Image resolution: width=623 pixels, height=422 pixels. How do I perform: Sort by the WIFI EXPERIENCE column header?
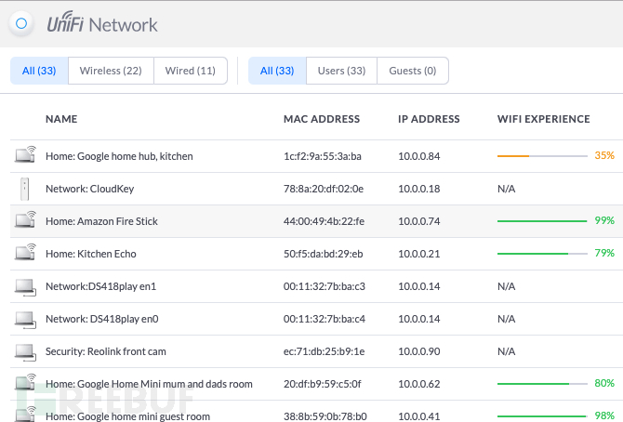coord(544,119)
